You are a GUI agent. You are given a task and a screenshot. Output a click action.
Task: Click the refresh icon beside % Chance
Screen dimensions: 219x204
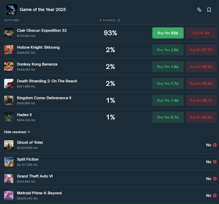point(119,21)
